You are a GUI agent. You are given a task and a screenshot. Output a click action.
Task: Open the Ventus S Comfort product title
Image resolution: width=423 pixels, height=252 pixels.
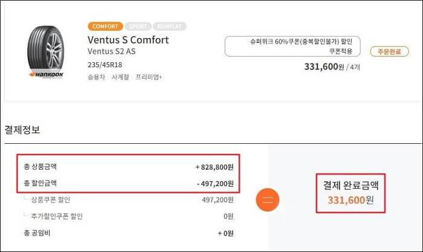click(128, 40)
